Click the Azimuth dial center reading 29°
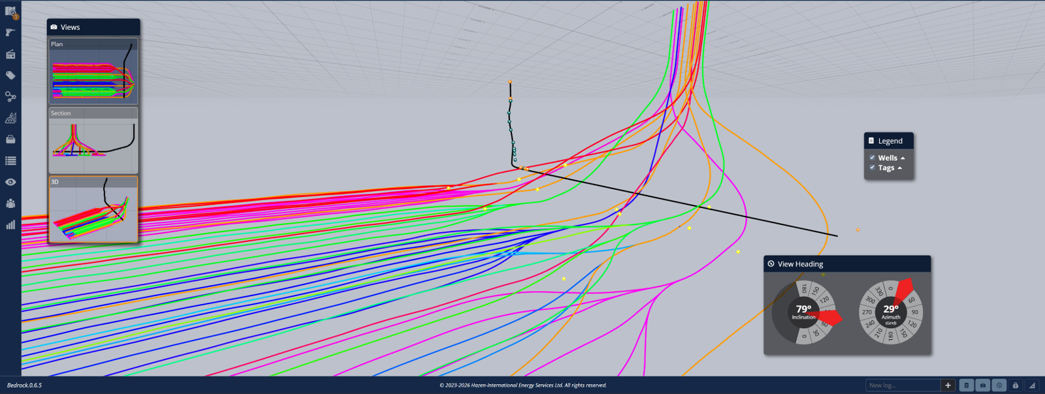The height and width of the screenshot is (394, 1045). pyautogui.click(x=891, y=312)
